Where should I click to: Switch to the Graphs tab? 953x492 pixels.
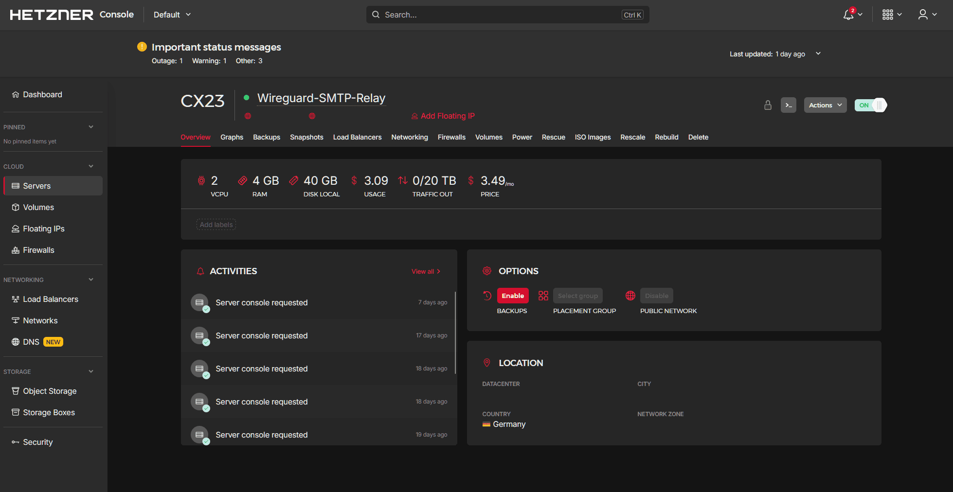(x=232, y=137)
